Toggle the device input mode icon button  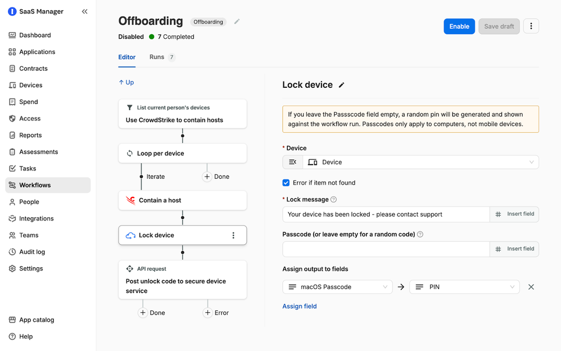(x=293, y=162)
